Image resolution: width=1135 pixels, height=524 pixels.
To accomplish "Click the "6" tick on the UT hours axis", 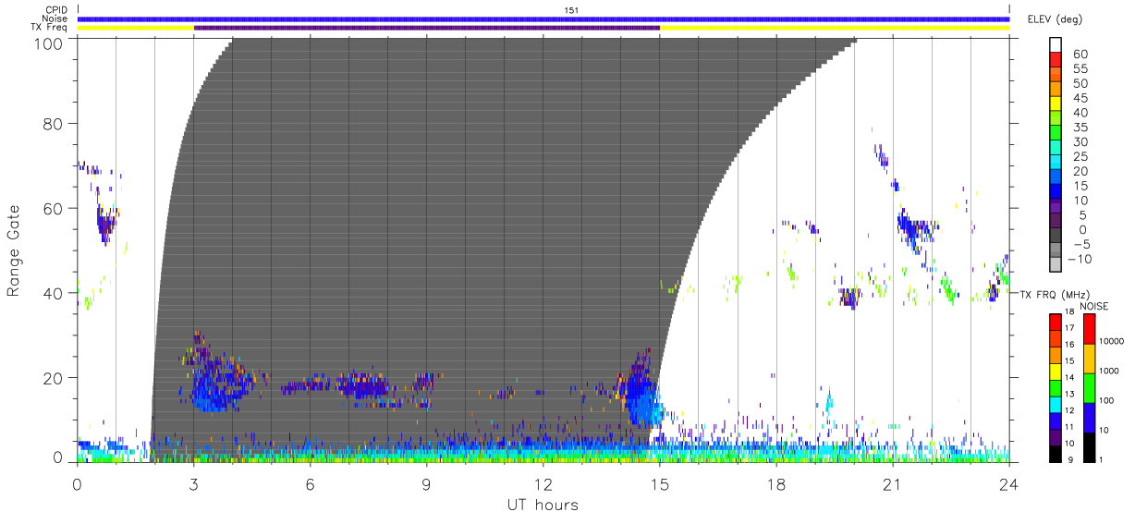I will tap(311, 483).
